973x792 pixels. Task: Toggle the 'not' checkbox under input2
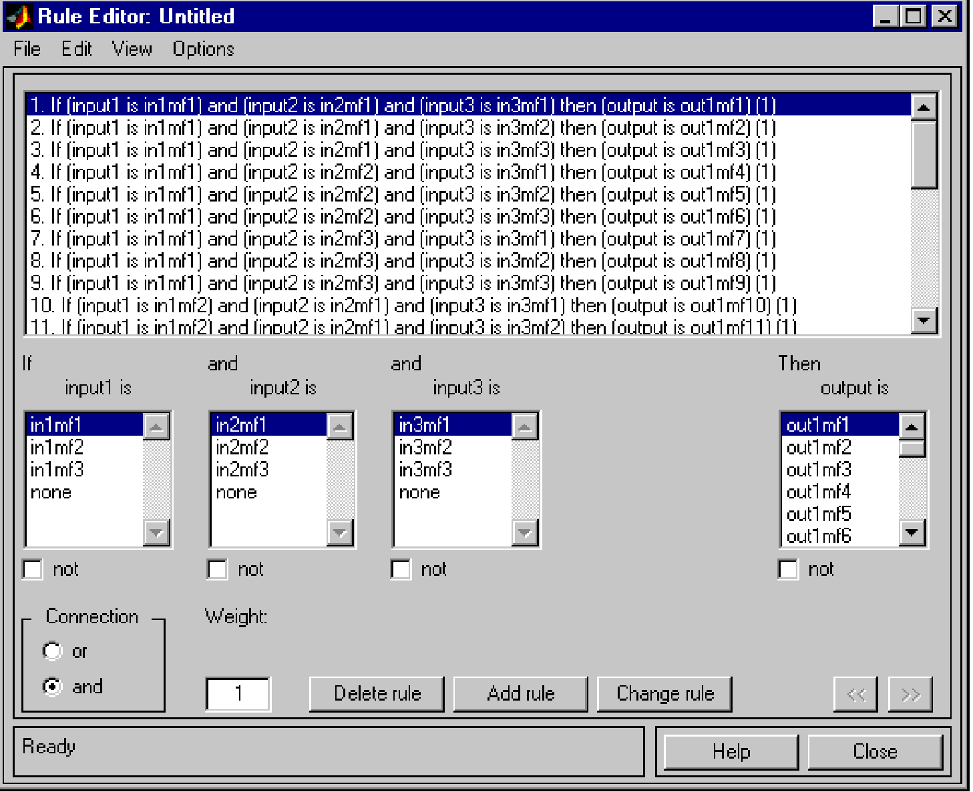(217, 569)
